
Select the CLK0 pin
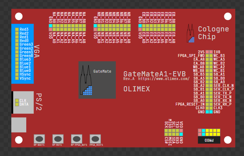click(x=207, y=108)
